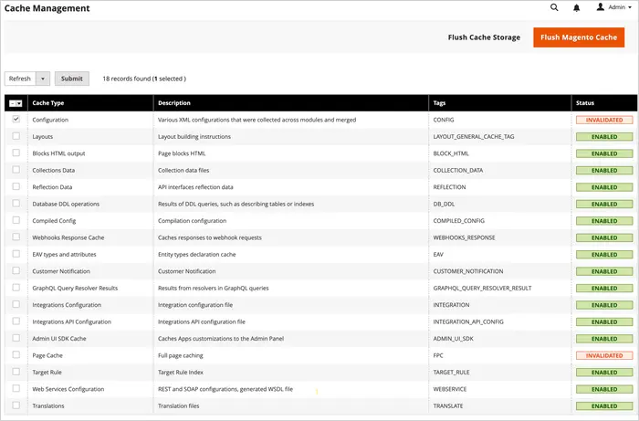
Task: Click the FPC tag cell
Action: [x=438, y=355]
